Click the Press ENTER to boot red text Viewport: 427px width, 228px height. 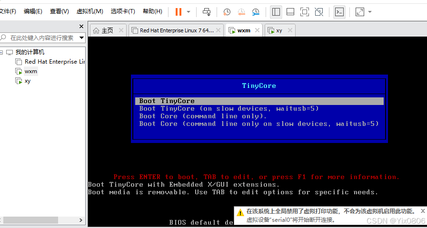(257, 177)
